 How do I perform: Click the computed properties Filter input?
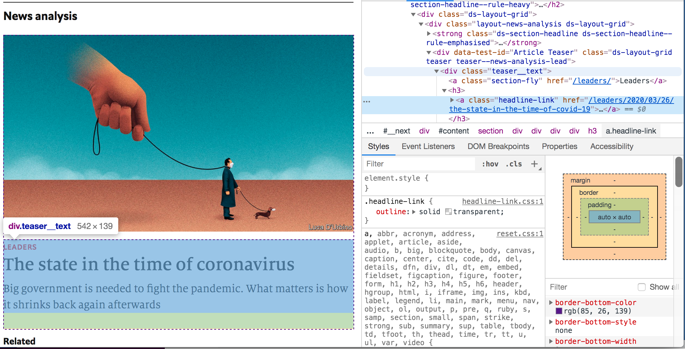click(x=591, y=287)
